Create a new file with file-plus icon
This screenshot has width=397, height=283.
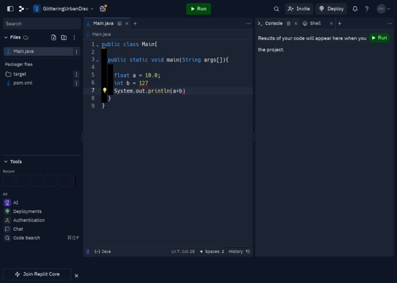pos(53,37)
